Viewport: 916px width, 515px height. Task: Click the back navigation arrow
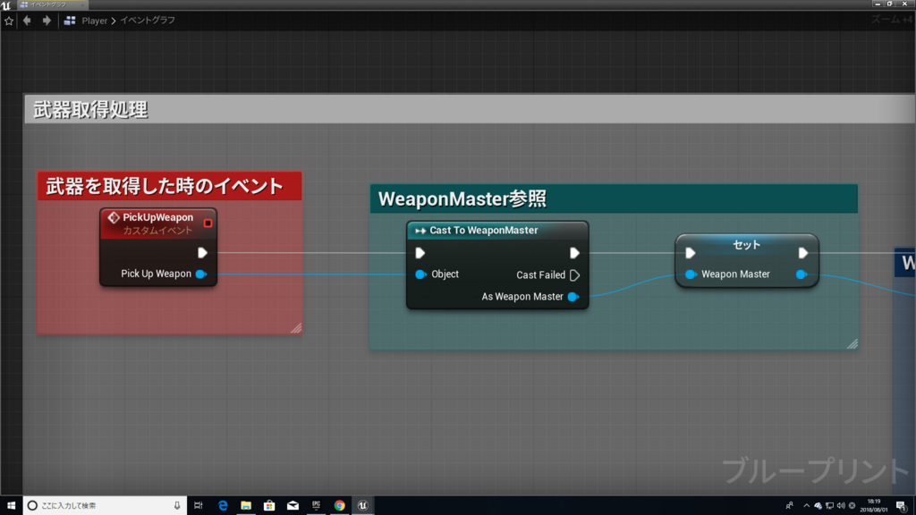(x=27, y=20)
